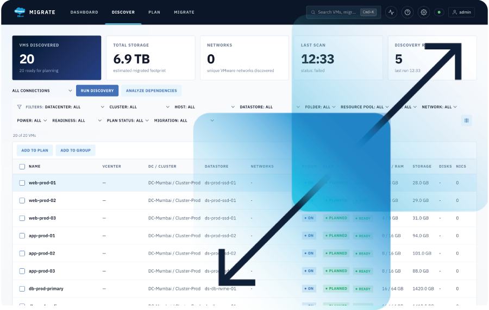
Task: Focus the Search VMs input field
Action: point(343,12)
